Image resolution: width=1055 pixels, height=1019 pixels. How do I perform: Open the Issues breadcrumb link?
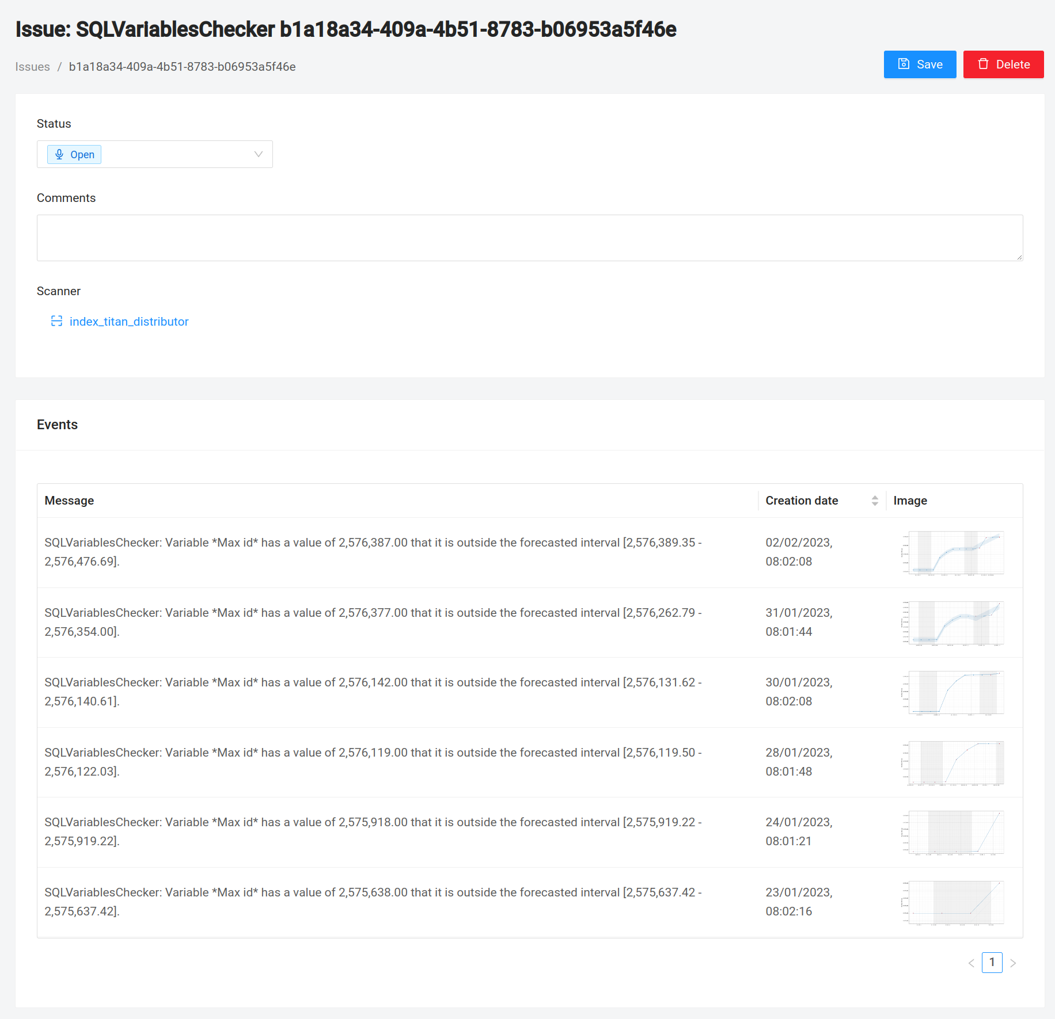(x=33, y=67)
